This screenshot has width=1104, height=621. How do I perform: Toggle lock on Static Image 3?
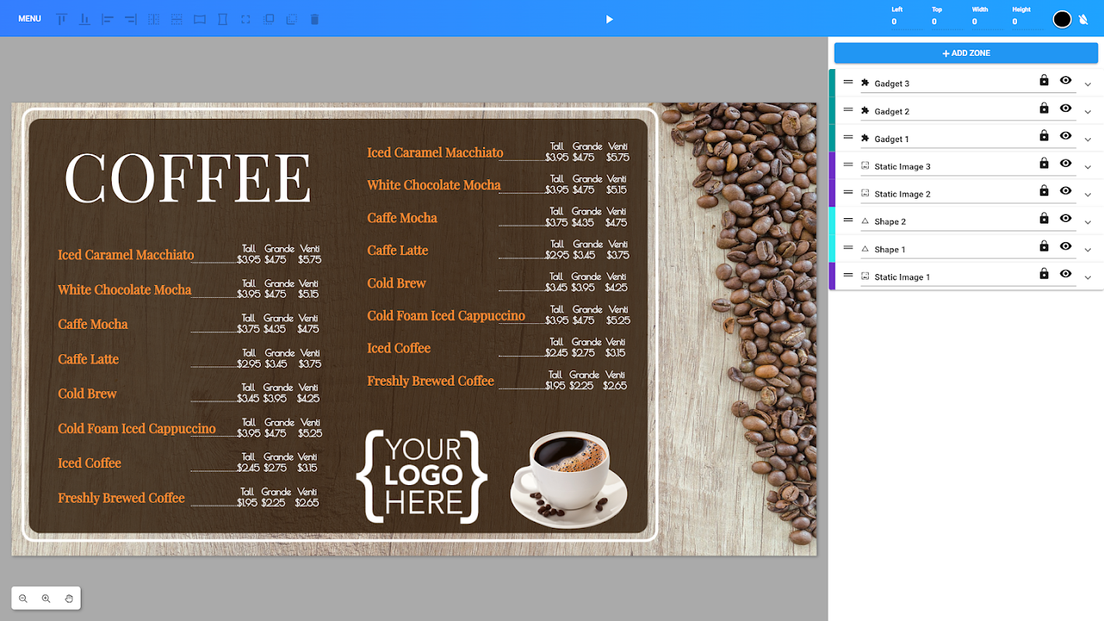point(1044,163)
